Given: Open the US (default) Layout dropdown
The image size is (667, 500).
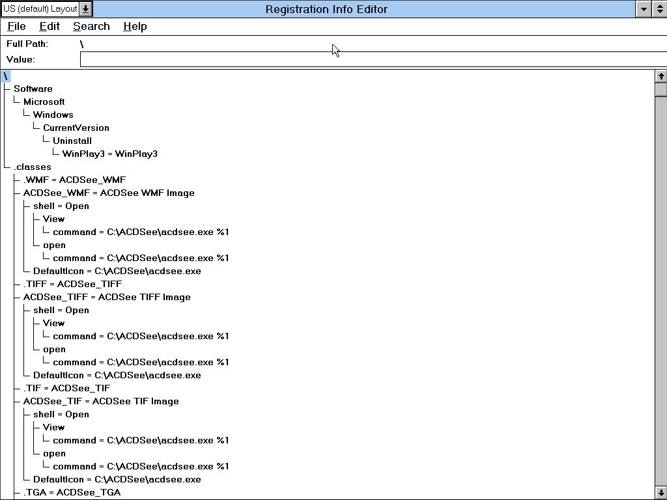Looking at the screenshot, I should tap(86, 9).
